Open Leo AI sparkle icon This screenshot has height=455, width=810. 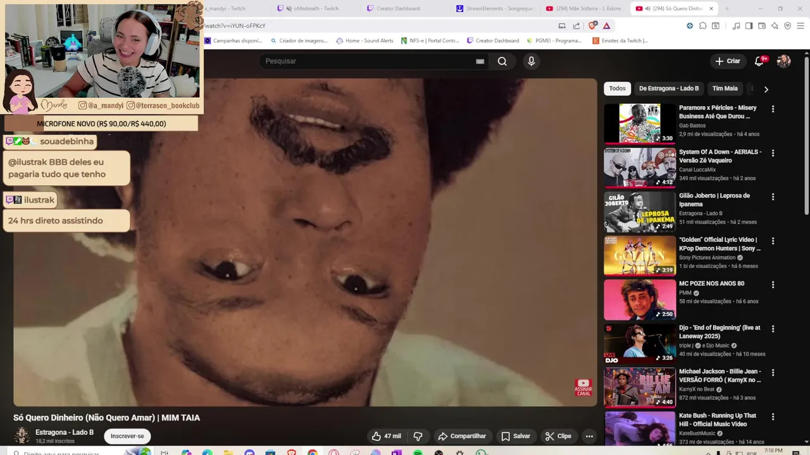coord(775,26)
